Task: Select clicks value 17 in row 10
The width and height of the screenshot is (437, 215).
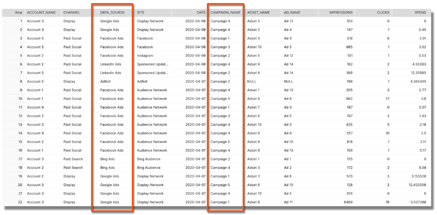Action: point(387,99)
